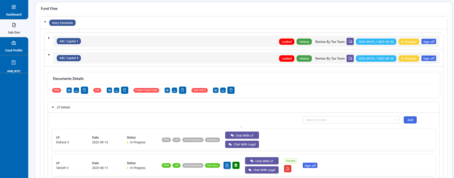
Task: View the LPA document with eye icon
Action: click(x=109, y=90)
